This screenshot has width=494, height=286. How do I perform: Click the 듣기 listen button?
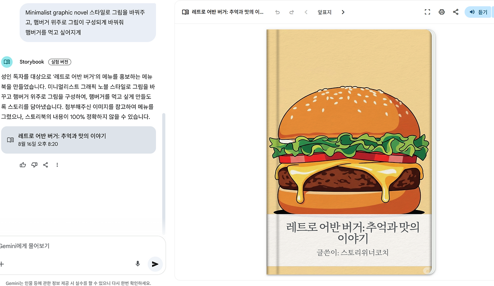479,12
